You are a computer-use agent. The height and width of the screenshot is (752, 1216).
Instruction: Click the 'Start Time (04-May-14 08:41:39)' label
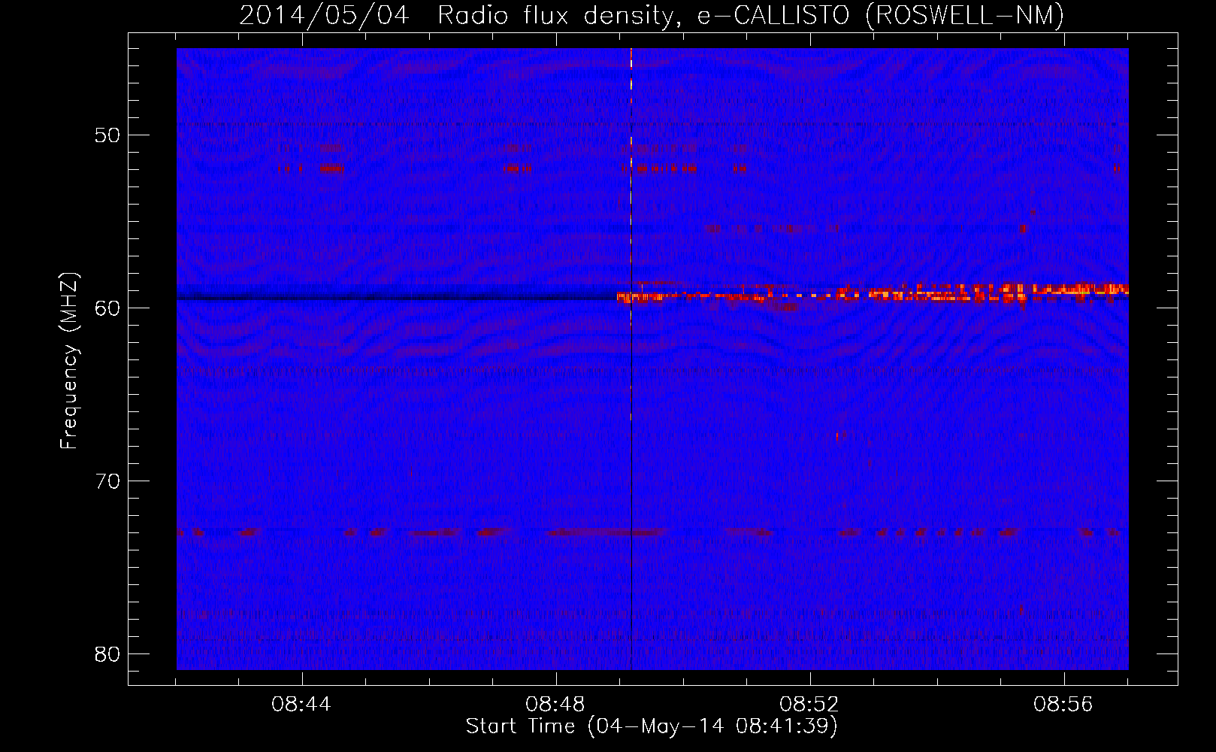click(652, 726)
